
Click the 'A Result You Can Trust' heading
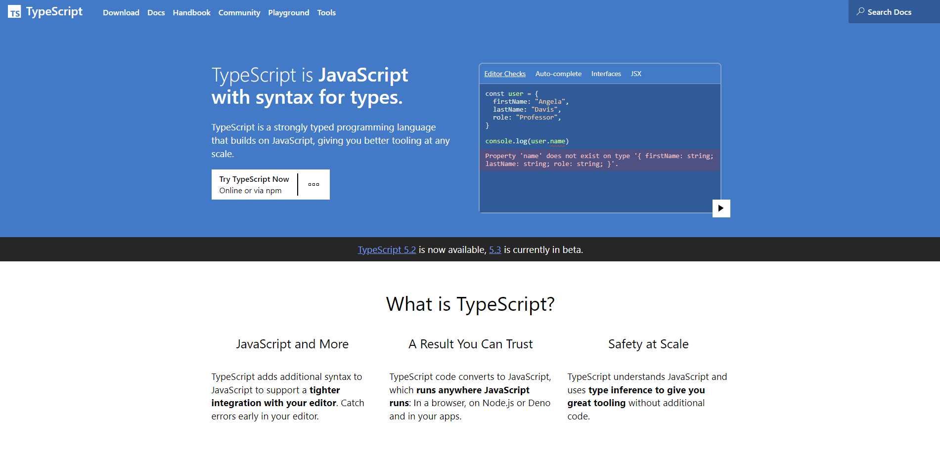tap(470, 344)
